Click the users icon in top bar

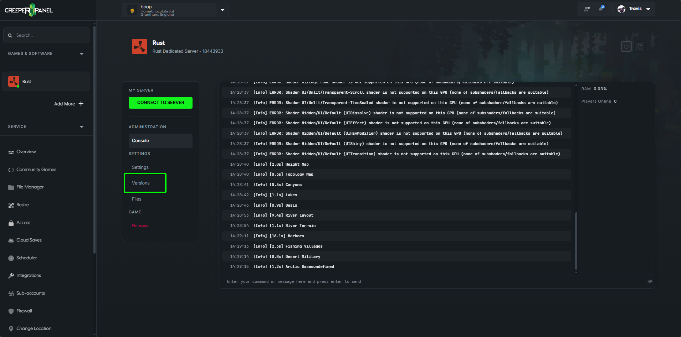587,9
